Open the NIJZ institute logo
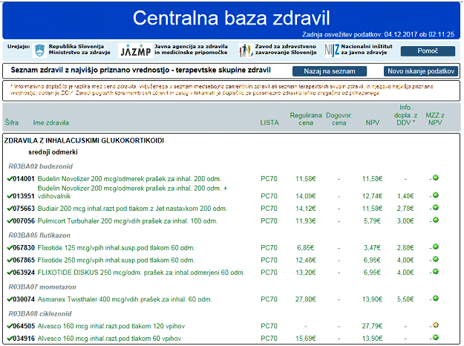The width and height of the screenshot is (464, 346). (332, 50)
